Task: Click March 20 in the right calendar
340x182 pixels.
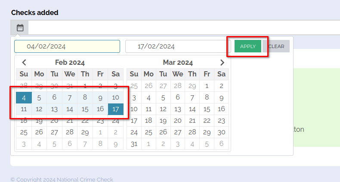Action: (x=178, y=121)
